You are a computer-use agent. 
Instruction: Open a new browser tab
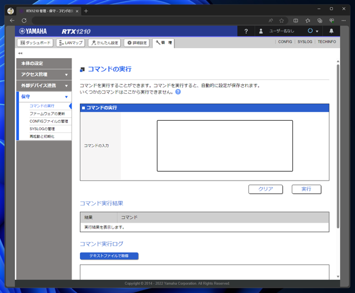86,11
